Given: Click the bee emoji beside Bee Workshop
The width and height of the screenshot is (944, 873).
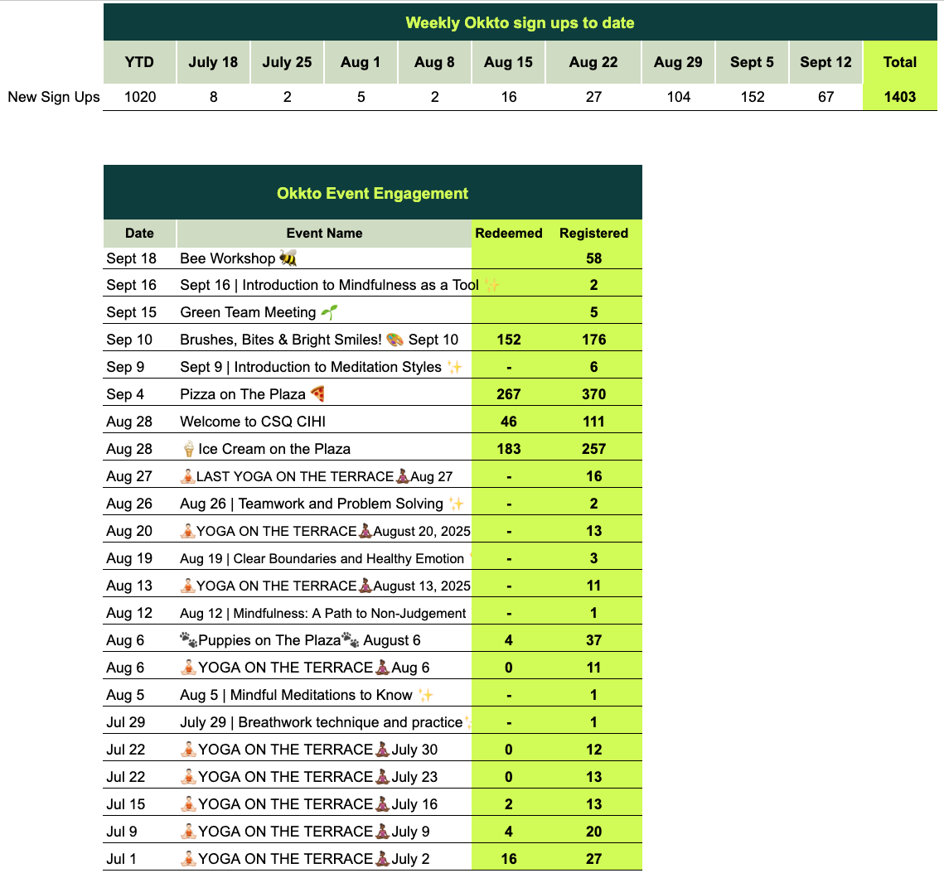Looking at the screenshot, I should click(x=288, y=258).
